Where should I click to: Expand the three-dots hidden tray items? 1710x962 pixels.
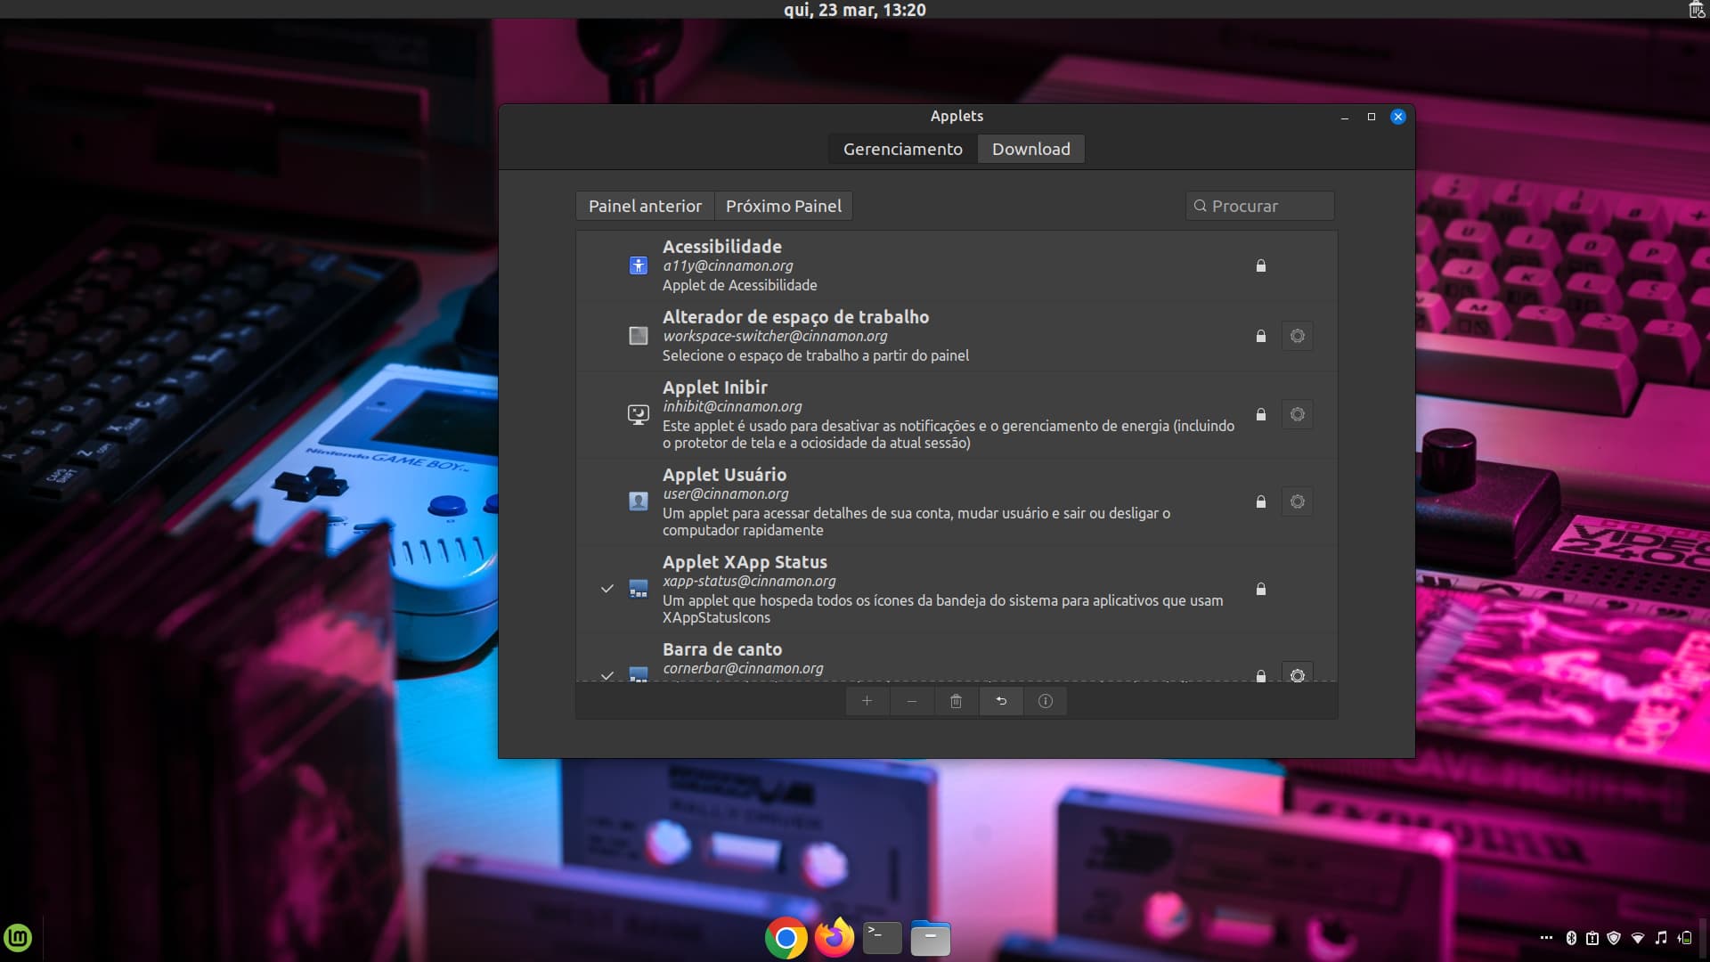[1546, 937]
